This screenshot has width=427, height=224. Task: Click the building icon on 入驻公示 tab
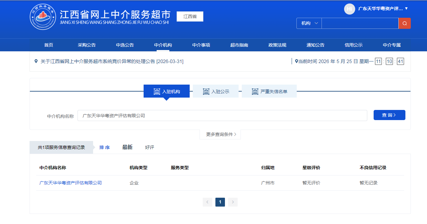[x=206, y=92]
